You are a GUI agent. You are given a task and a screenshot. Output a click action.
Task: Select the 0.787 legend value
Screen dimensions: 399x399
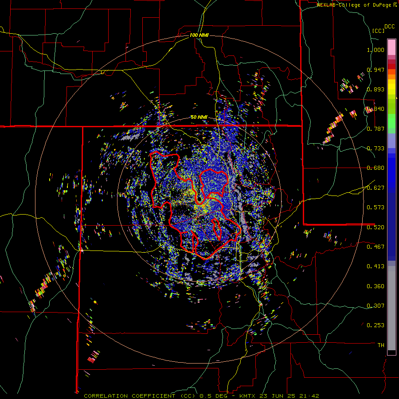coord(376,129)
